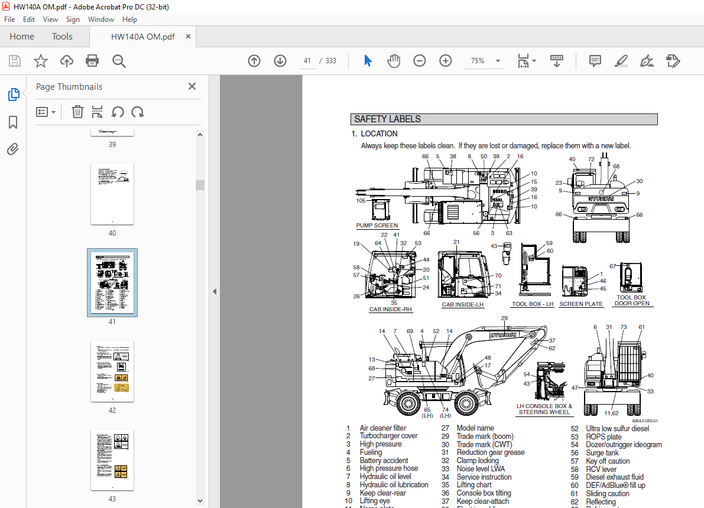Click the zoom in plus icon
Viewport: 704px width, 508px height.
[x=446, y=61]
